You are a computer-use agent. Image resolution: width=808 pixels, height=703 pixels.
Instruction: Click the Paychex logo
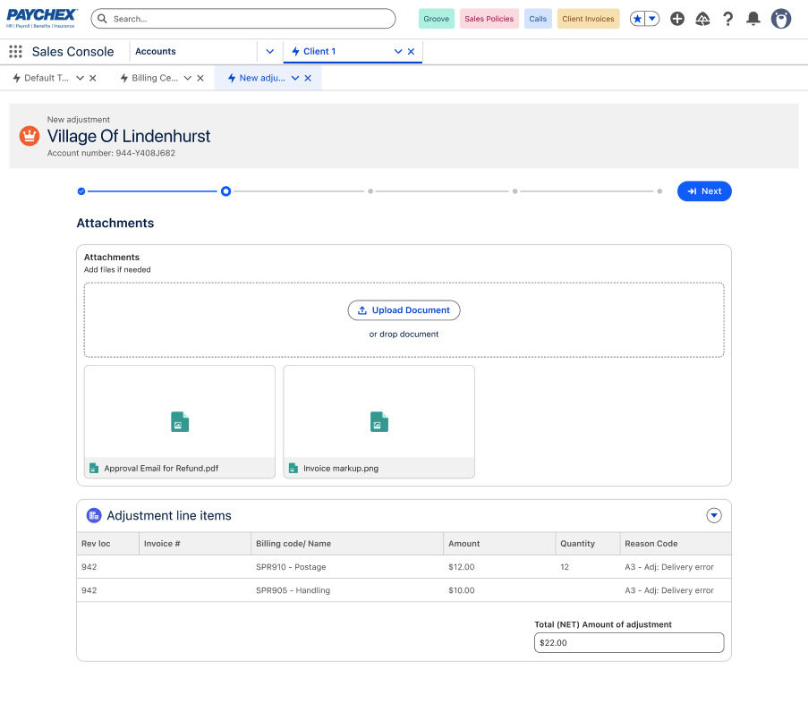[x=41, y=18]
